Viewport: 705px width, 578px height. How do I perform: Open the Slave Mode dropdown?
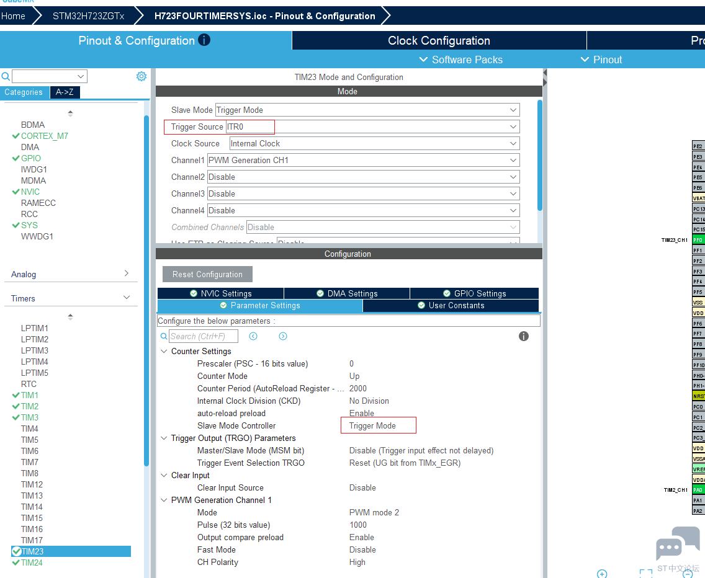(367, 110)
